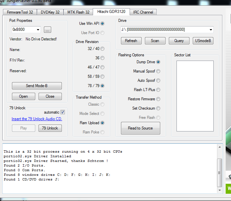
Task: Expand the J:\ drive selection dropdown
Action: (x=211, y=30)
